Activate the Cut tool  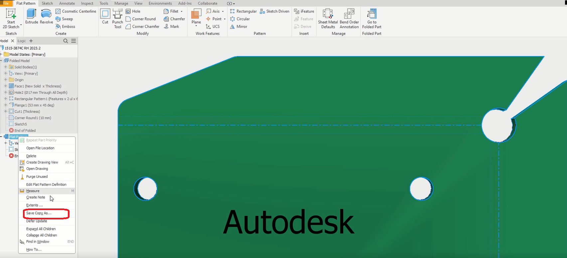click(105, 17)
